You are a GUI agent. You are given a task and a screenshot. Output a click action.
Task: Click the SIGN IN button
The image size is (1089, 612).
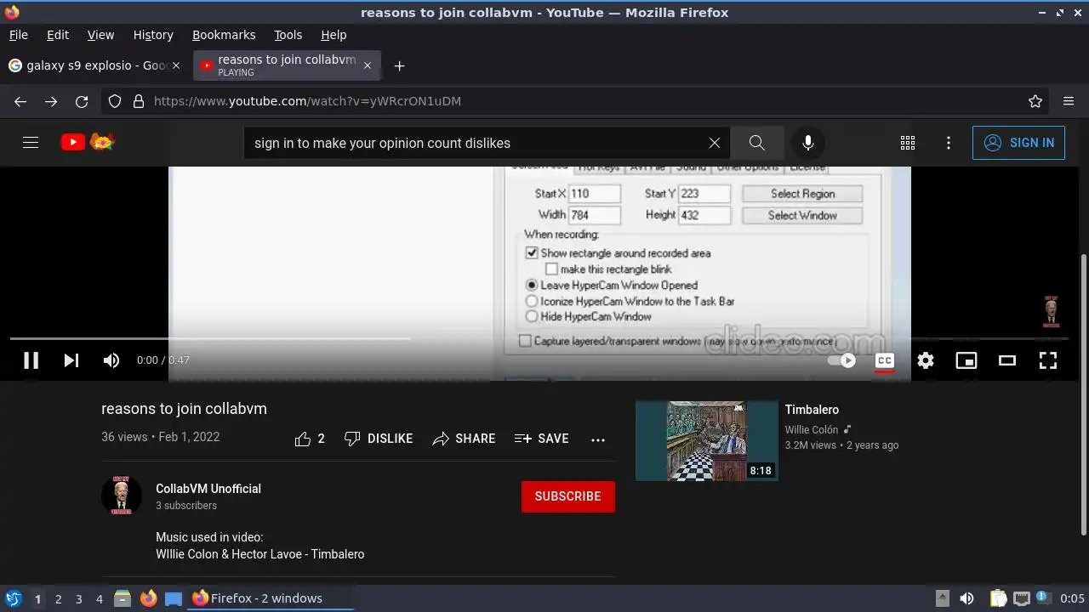1018,143
